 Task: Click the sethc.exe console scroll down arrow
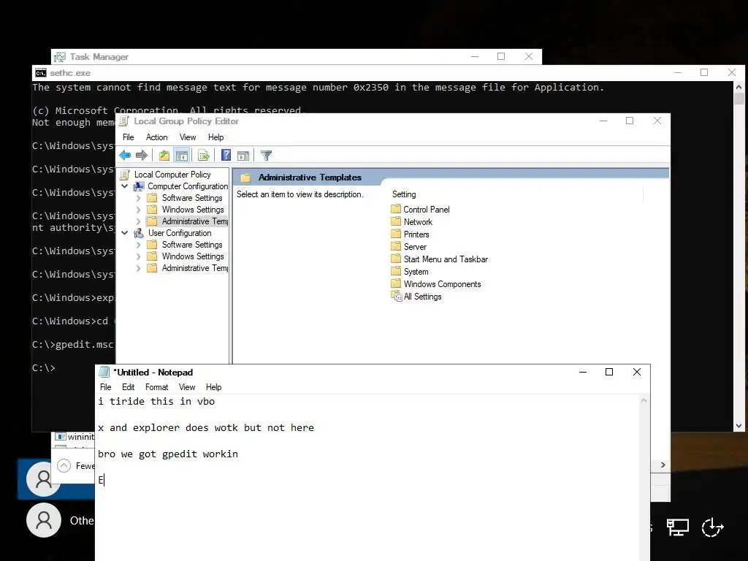(739, 426)
